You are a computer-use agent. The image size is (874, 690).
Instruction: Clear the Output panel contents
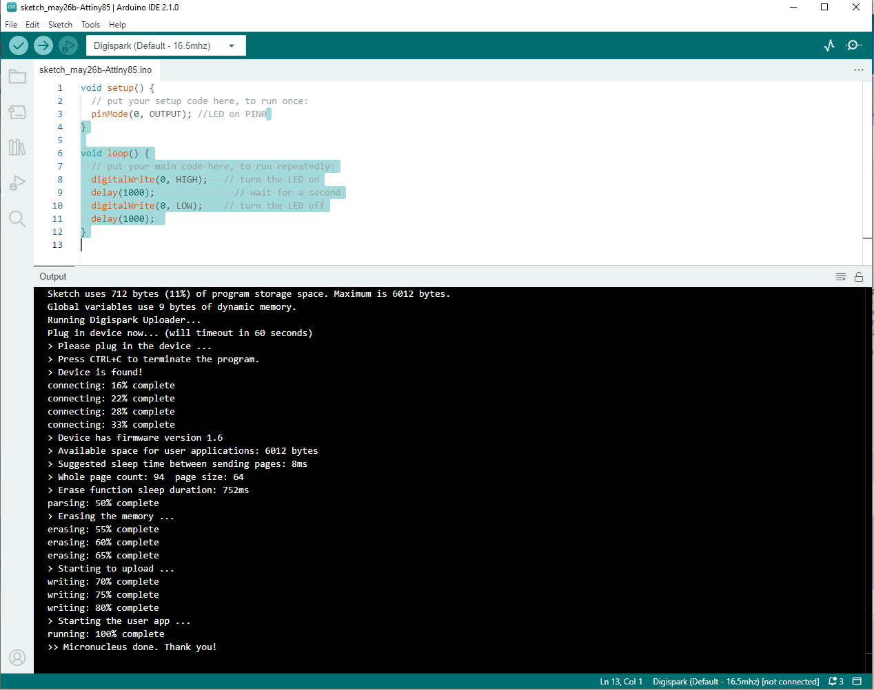point(840,277)
